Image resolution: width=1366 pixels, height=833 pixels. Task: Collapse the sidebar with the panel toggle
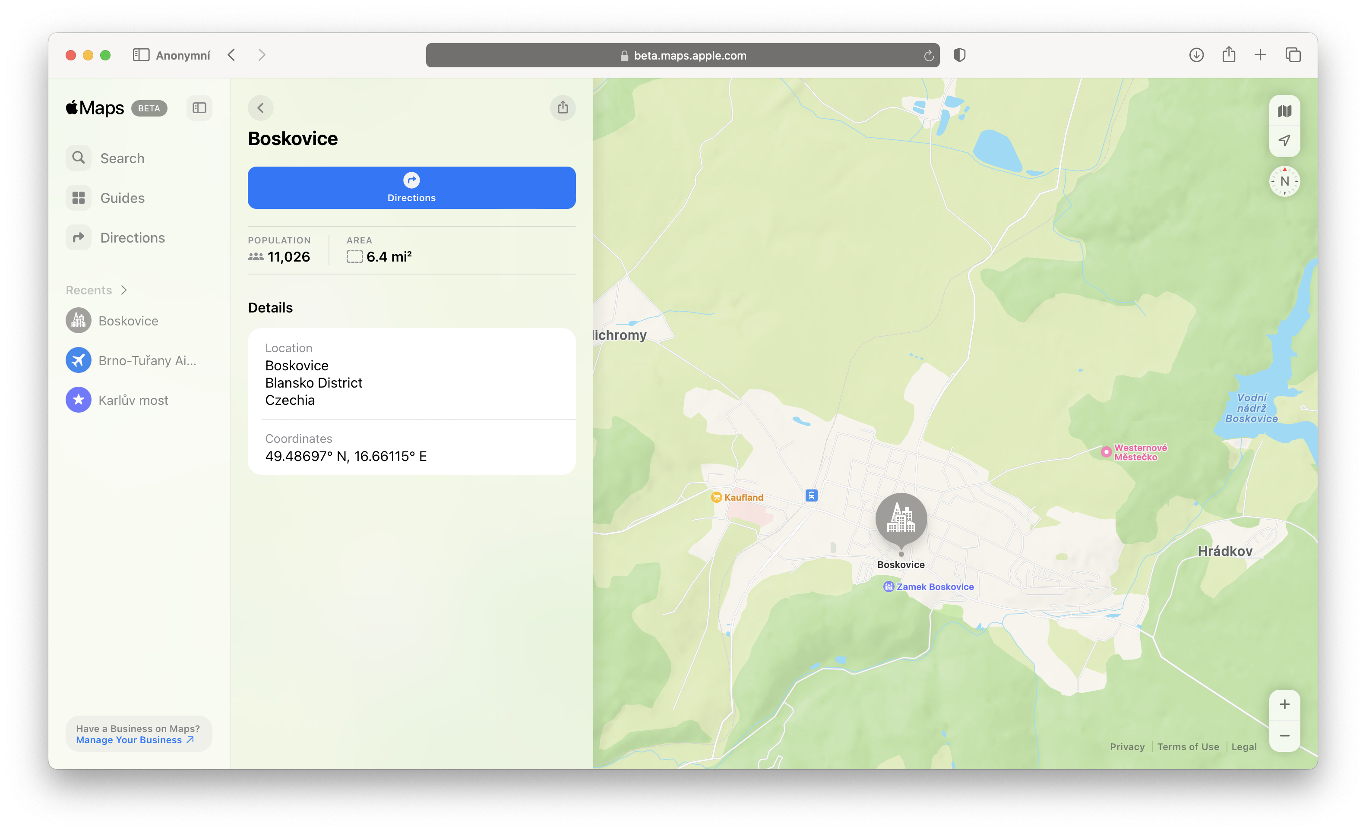[199, 107]
